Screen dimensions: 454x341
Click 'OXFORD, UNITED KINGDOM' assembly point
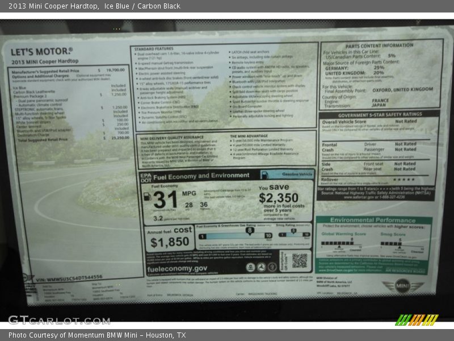403,90
